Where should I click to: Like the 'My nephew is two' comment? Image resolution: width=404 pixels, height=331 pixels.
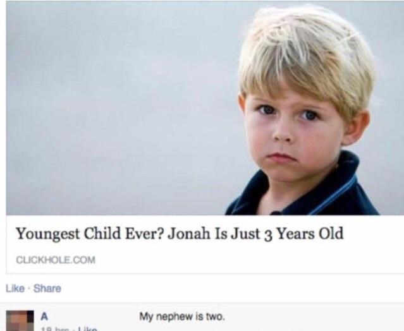[87, 329]
